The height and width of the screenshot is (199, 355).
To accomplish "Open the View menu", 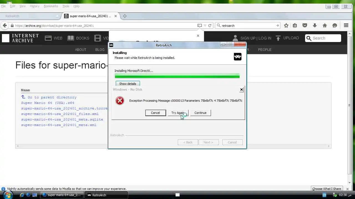I will (x=22, y=6).
